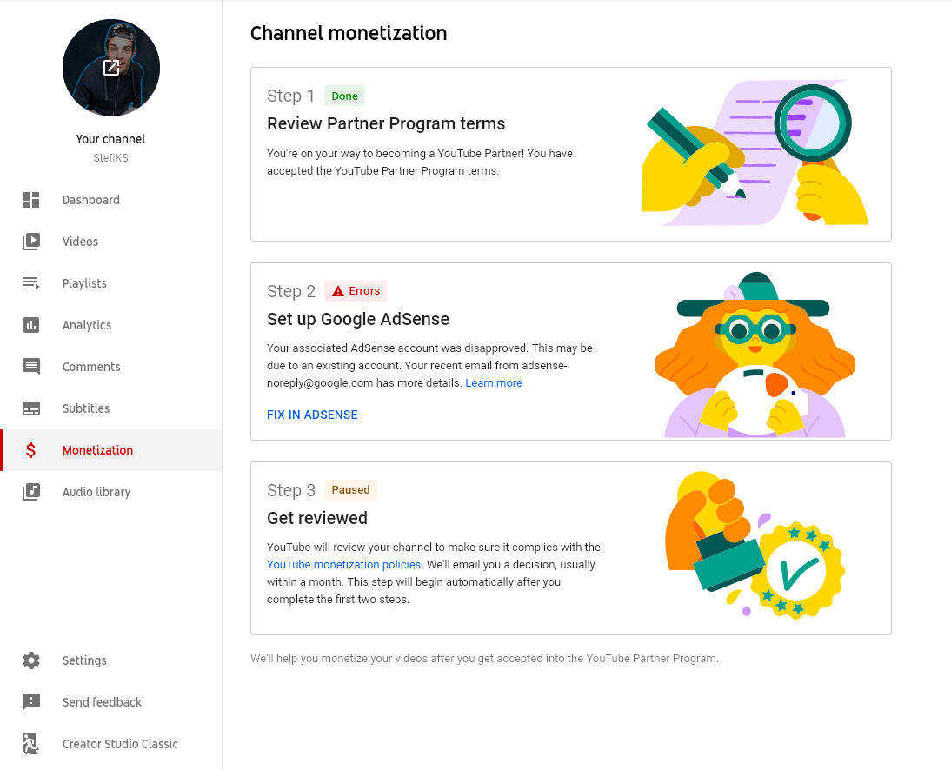Open the YouTube monetization policies link
Screen dimensions: 951x770
[x=344, y=565]
